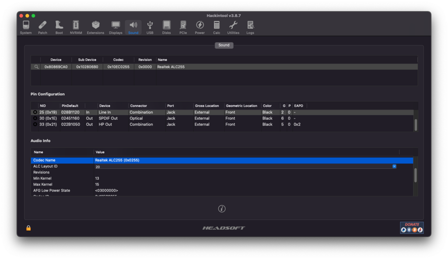Click the Optical connector cell
Screen dimensions: 448x259
136,119
